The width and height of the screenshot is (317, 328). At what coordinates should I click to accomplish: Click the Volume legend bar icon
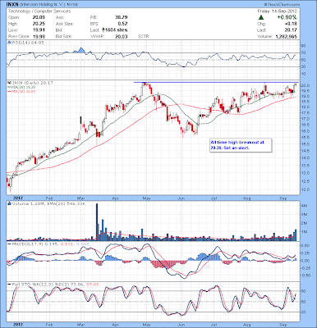tap(9, 203)
